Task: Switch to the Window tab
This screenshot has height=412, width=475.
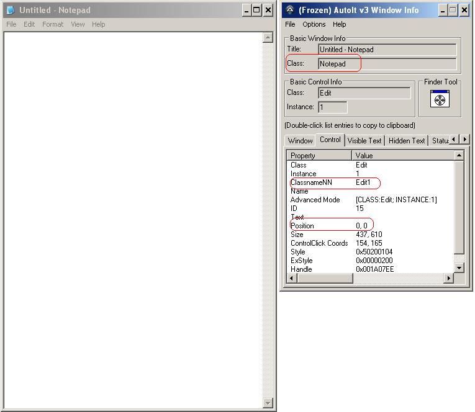Action: [300, 141]
